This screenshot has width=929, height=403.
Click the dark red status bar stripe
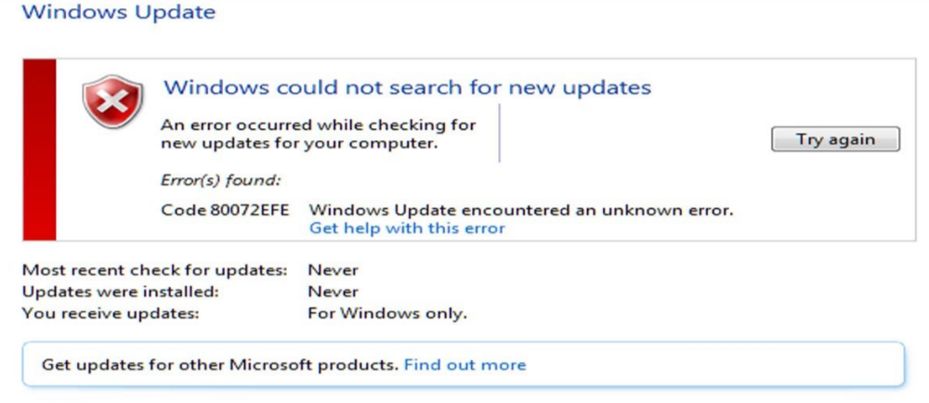click(39, 149)
